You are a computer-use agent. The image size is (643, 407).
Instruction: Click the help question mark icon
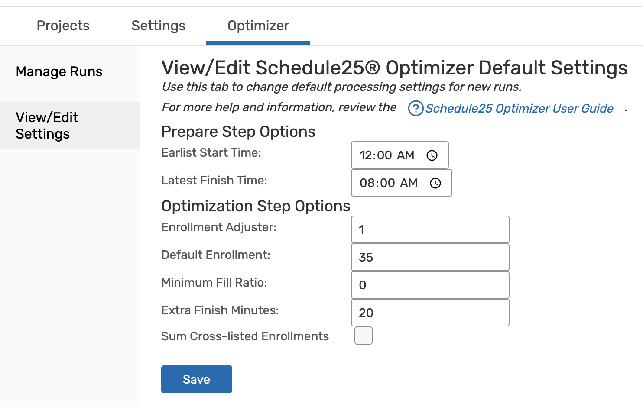pos(416,108)
